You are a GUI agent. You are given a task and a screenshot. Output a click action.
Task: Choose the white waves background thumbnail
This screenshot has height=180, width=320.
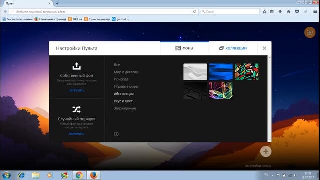[195, 72]
